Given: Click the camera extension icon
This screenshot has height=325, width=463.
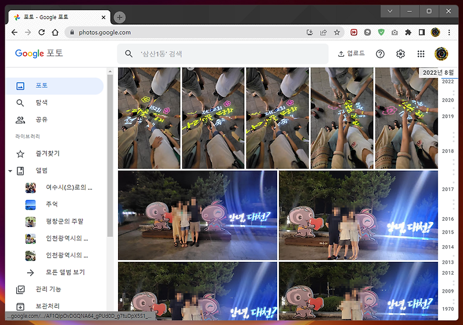Looking at the screenshot, I should [395, 32].
